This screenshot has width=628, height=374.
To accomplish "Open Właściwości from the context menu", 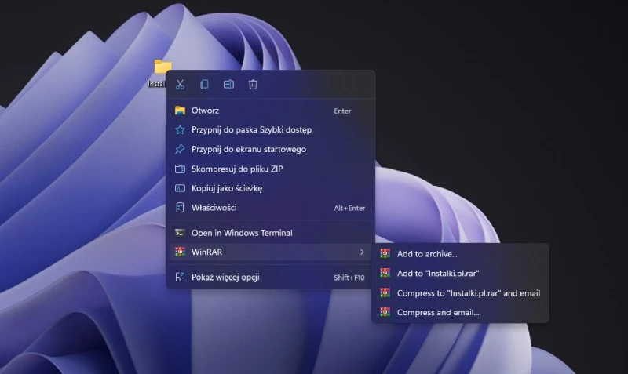I will pos(270,208).
